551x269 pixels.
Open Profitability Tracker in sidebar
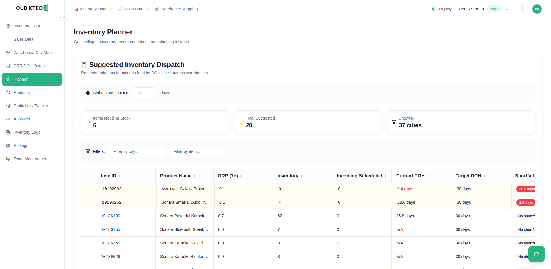pyautogui.click(x=30, y=106)
